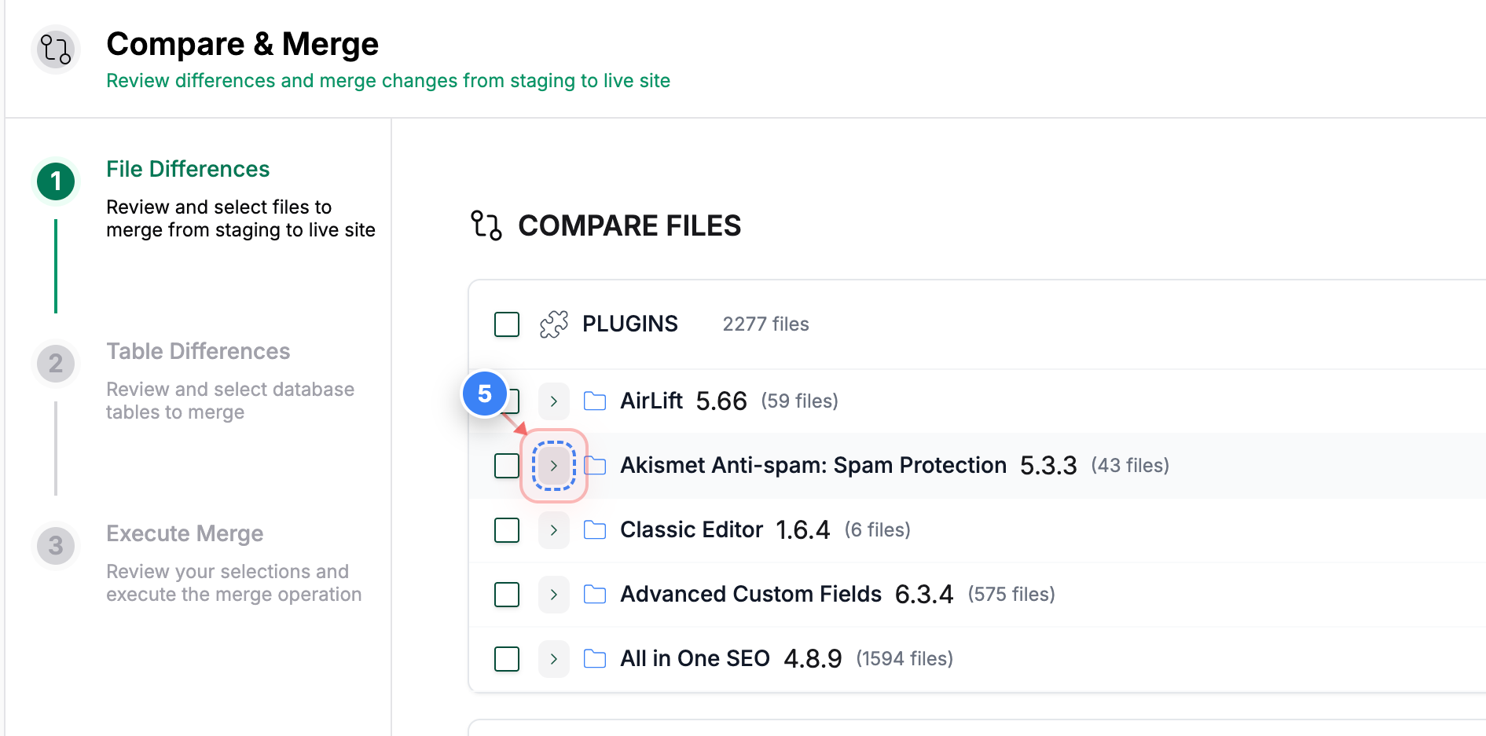Expand the AirLift row chevron
This screenshot has width=1486, height=736.
pos(554,401)
